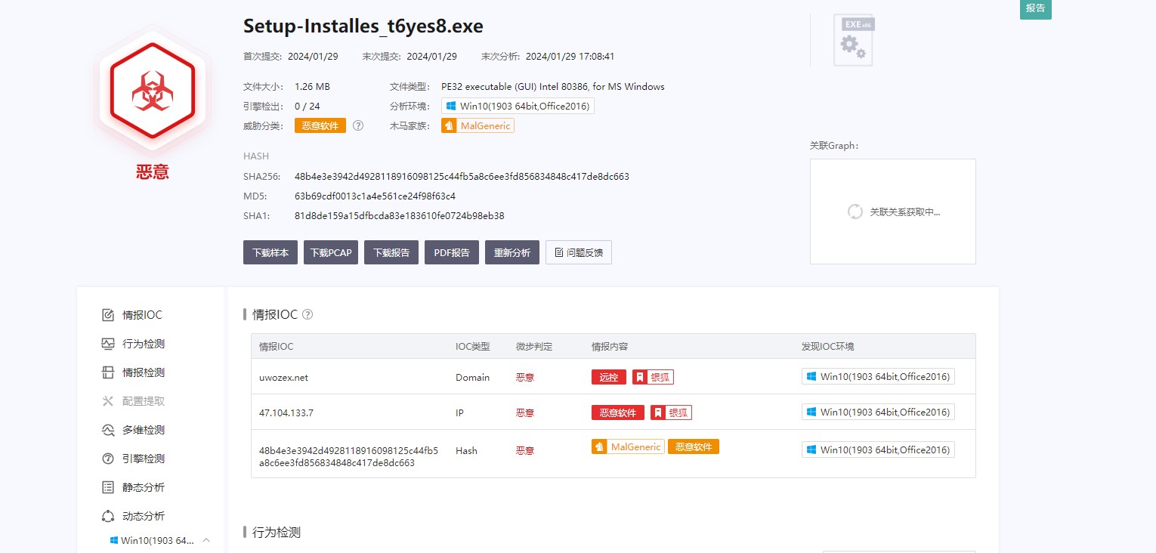Image resolution: width=1156 pixels, height=553 pixels.
Task: Click the 恶意软件 threat classification tag
Action: point(320,125)
